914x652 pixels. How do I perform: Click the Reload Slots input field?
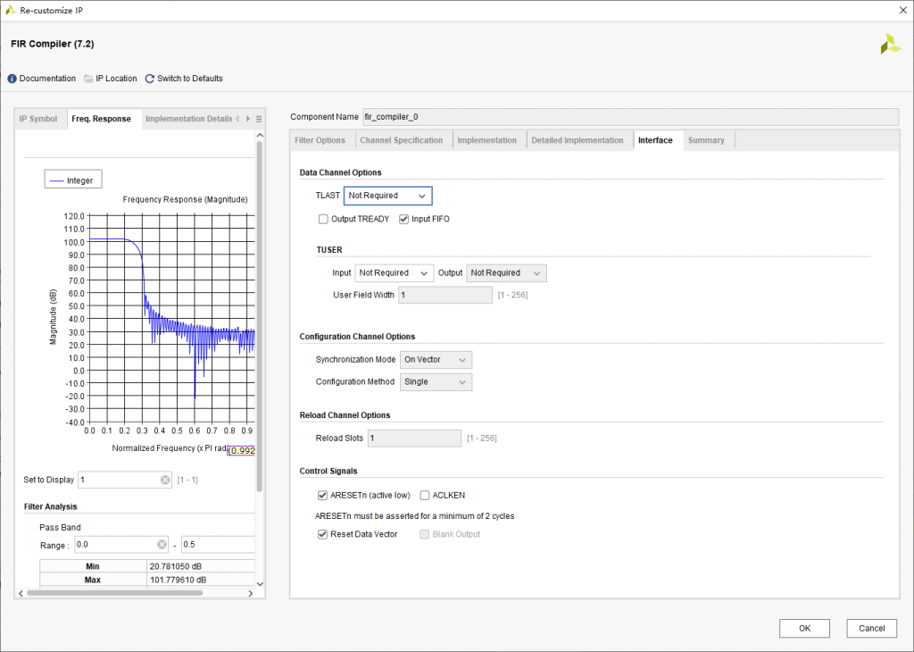[414, 439]
